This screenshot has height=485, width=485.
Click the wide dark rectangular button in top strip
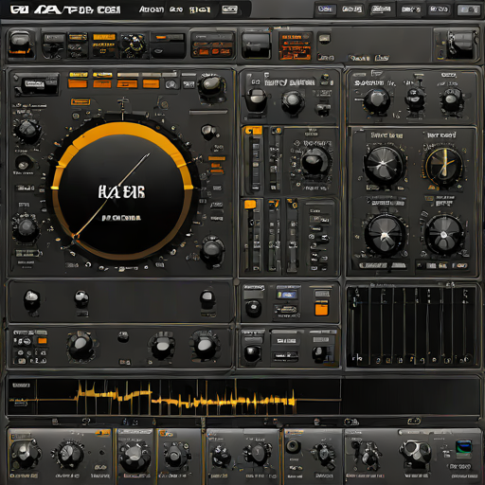(256, 45)
